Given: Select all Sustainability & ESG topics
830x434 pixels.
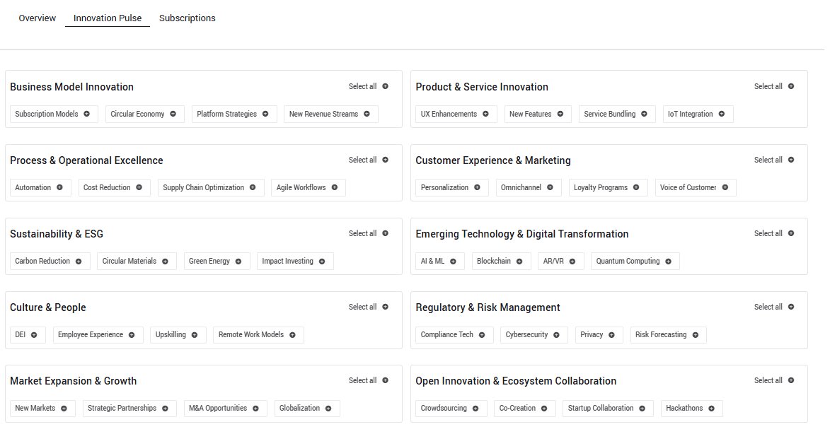Looking at the screenshot, I should 369,233.
